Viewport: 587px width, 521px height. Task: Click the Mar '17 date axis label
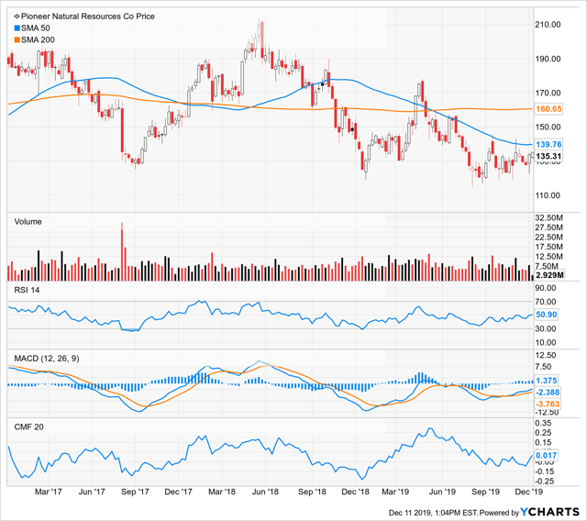click(49, 492)
